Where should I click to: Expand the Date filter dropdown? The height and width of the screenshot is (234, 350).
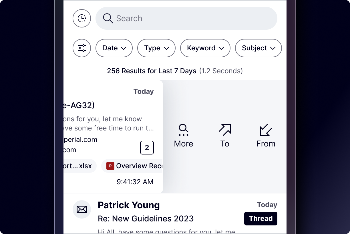coord(114,48)
